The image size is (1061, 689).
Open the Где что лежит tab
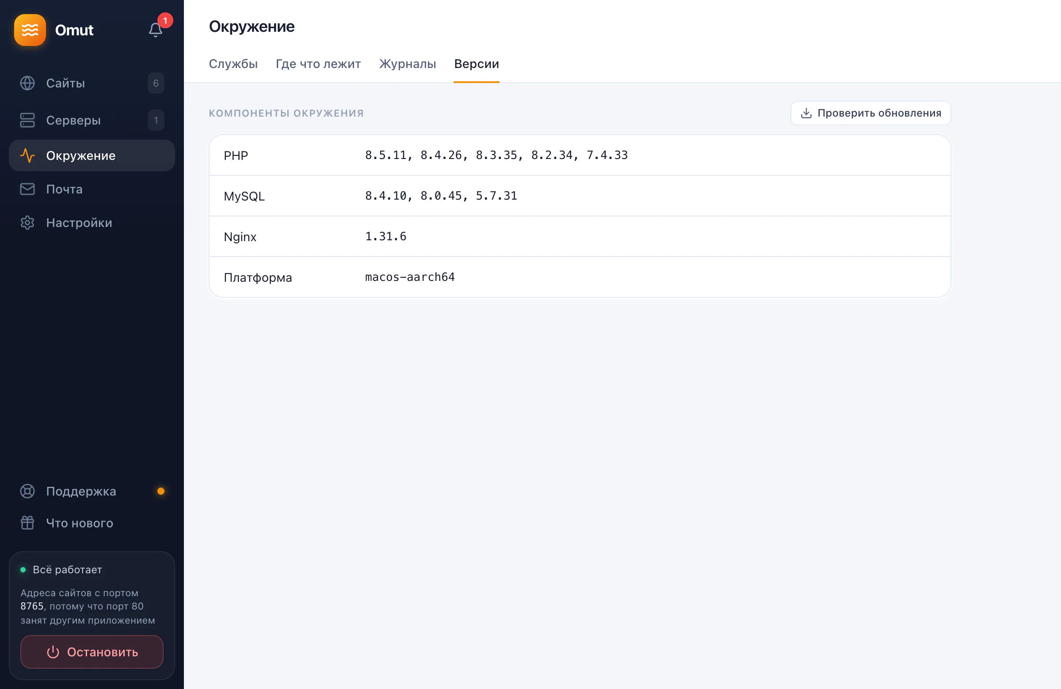click(x=318, y=64)
